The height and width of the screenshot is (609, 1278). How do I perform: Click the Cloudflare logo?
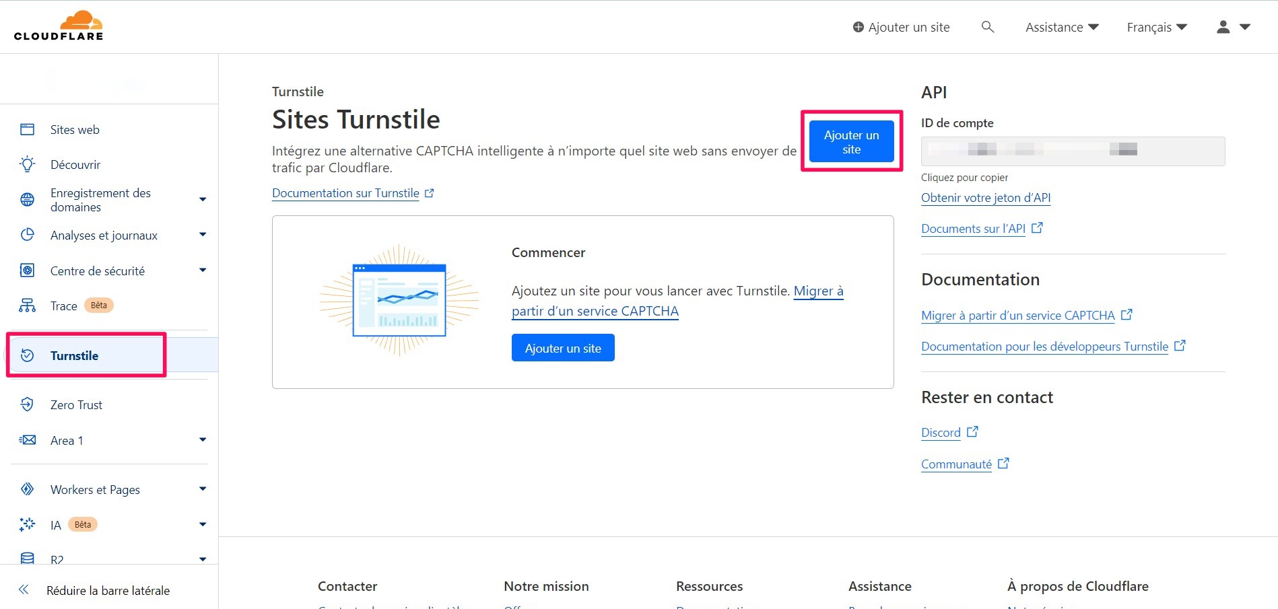coord(59,26)
